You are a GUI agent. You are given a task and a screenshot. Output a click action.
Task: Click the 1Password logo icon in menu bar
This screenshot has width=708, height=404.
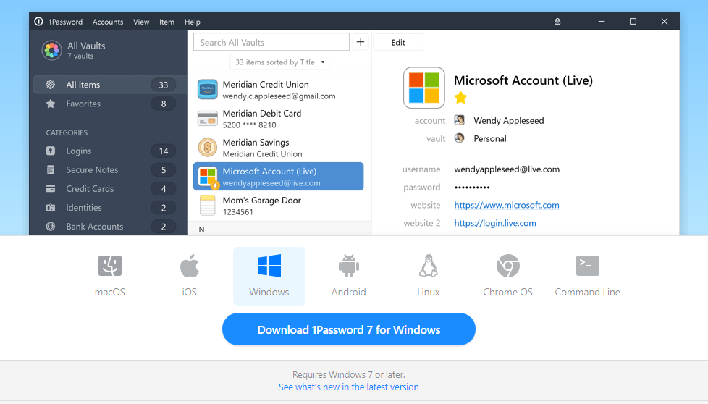pyautogui.click(x=39, y=22)
